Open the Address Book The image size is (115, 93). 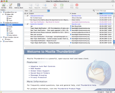[19, 5]
